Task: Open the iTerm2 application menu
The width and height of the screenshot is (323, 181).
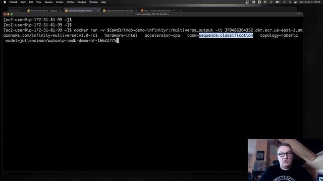Action: (x=13, y=2)
